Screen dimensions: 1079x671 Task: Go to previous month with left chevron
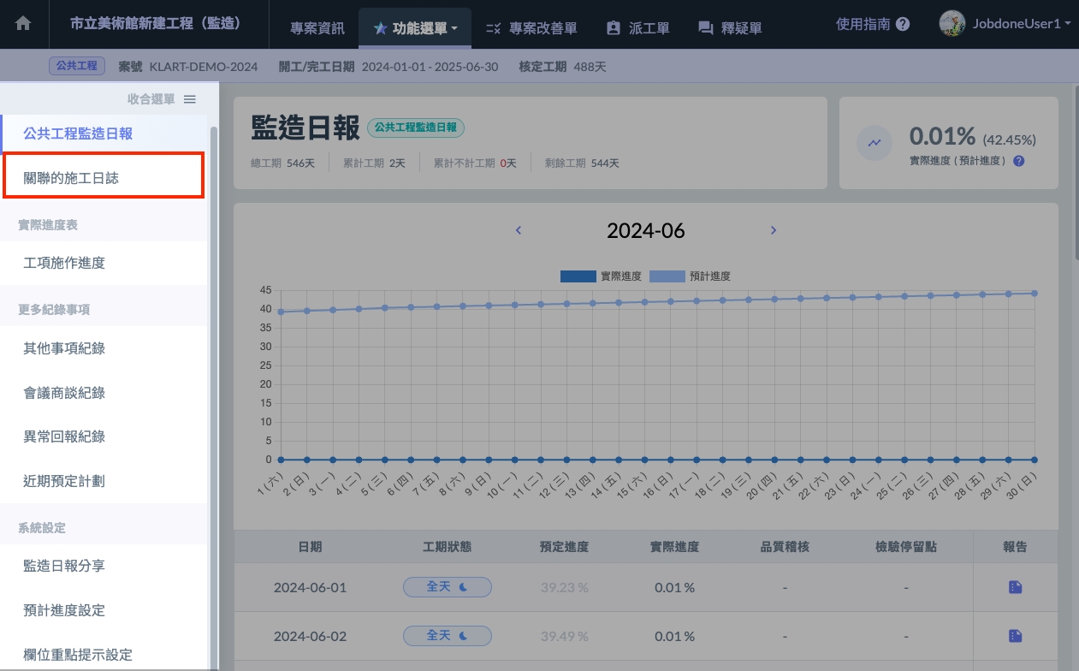[519, 230]
